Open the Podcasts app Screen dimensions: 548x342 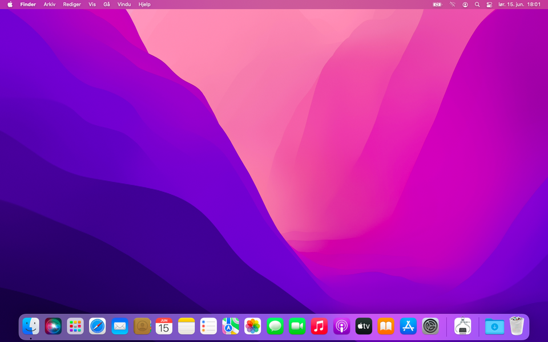click(x=341, y=326)
